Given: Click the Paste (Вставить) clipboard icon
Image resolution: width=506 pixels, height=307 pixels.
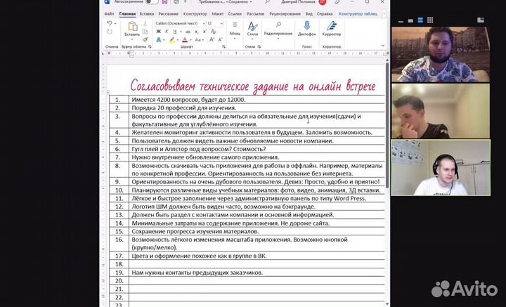Looking at the screenshot, I should 132,28.
